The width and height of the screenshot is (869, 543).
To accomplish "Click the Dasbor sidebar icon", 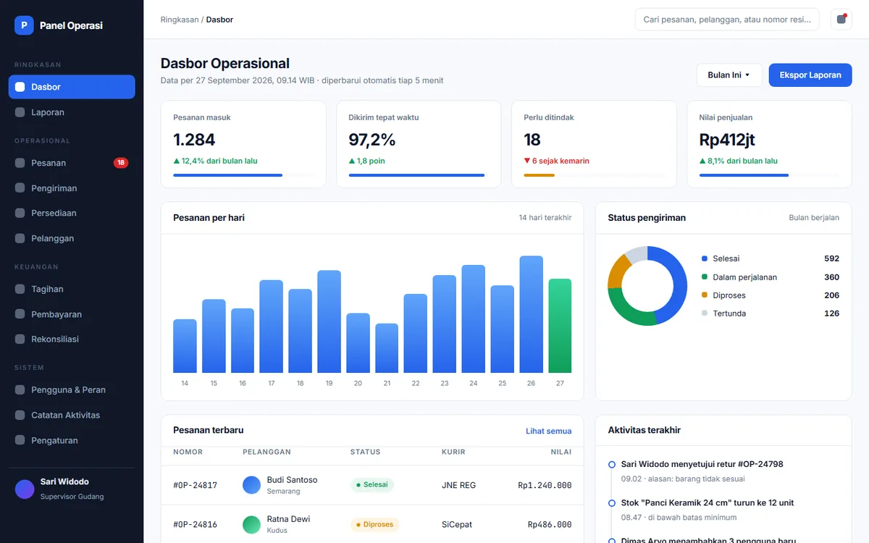I will tap(20, 87).
